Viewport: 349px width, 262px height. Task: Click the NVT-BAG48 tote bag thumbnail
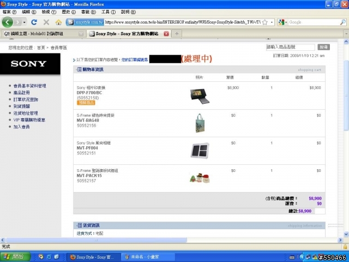point(200,123)
